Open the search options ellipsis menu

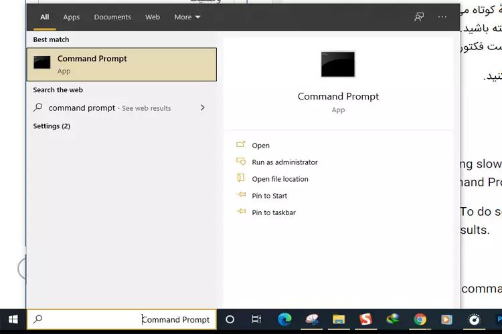click(442, 17)
